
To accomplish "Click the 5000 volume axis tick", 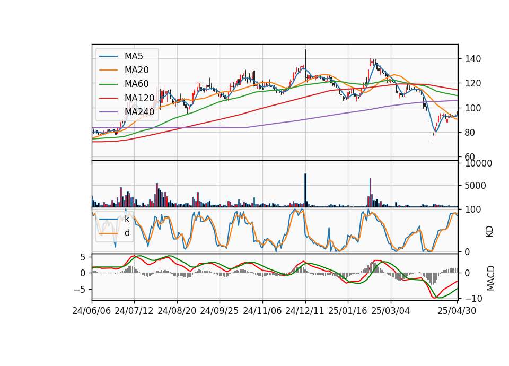I will point(476,186).
